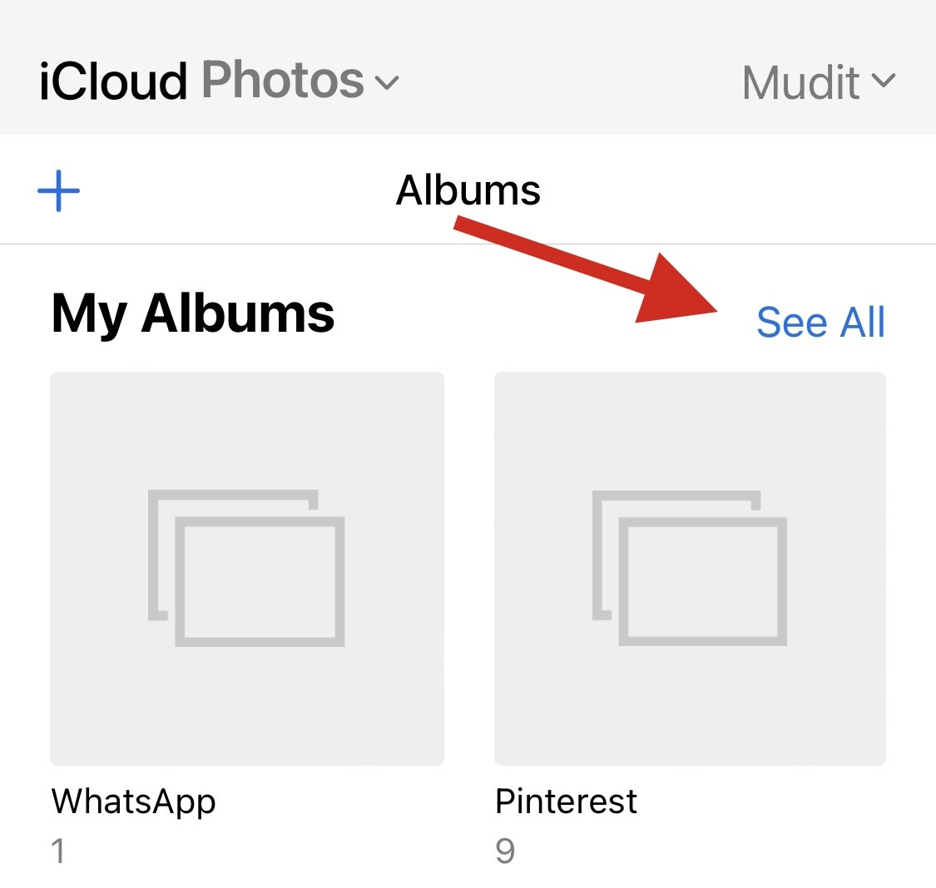Expand the chevron next to iCloud Photos
936x888 pixels.
[387, 82]
